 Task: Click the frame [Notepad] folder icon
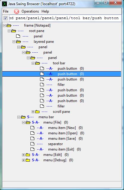(x=9, y=25)
